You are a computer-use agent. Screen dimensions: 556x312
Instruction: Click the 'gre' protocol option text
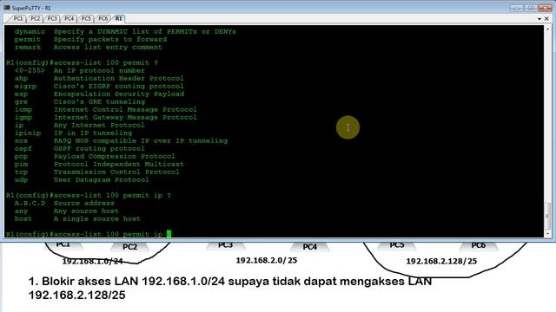[x=21, y=102]
